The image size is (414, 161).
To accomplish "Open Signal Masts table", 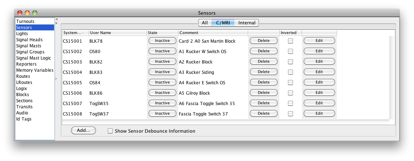I will [x=35, y=46].
